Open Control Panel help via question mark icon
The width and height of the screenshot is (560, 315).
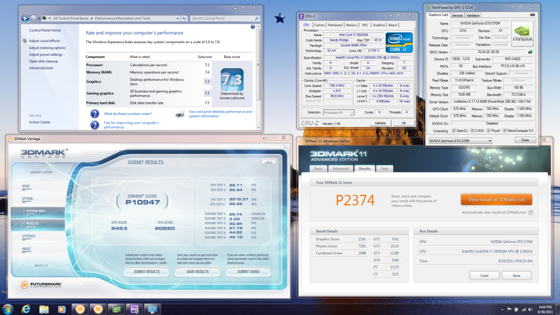pyautogui.click(x=253, y=27)
